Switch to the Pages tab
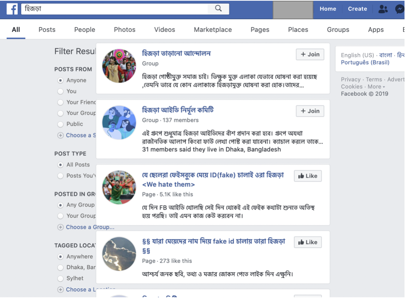 [260, 30]
